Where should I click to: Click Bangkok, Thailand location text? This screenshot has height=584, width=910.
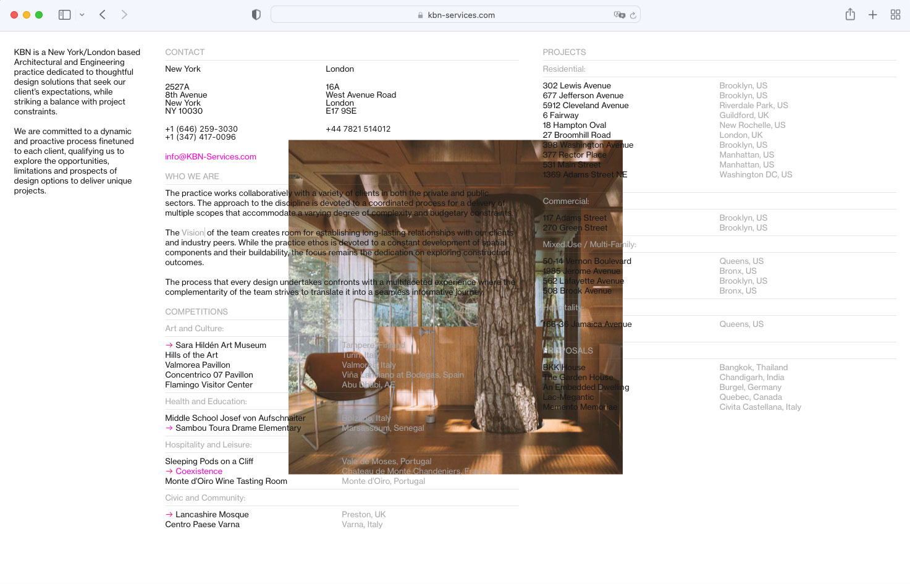coord(753,368)
